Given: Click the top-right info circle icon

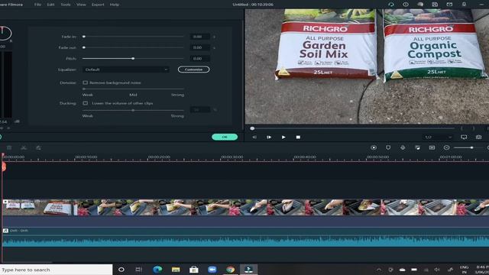Looking at the screenshot, I should tap(406, 5).
